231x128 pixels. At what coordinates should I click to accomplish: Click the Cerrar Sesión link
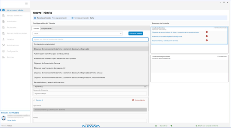click(x=11, y=120)
